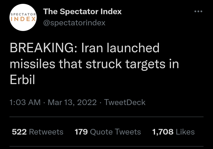The height and width of the screenshot is (149, 213).
Task: Show who liked via Likes label
Action: [x=185, y=132]
